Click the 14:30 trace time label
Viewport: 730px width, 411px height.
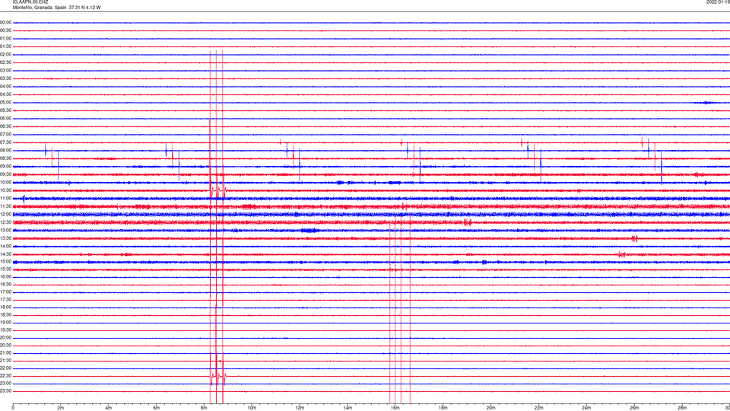pos(6,254)
